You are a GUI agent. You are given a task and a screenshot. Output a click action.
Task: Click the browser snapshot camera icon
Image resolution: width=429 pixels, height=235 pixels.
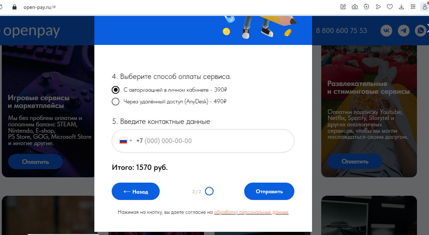[x=354, y=7]
